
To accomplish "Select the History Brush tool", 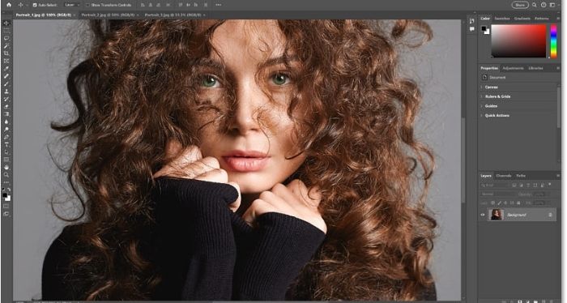I will click(x=6, y=99).
